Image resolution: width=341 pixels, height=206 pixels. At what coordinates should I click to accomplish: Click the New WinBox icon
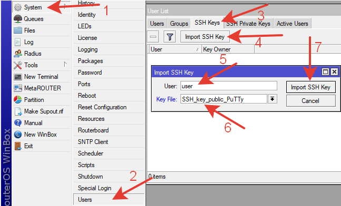click(x=18, y=135)
